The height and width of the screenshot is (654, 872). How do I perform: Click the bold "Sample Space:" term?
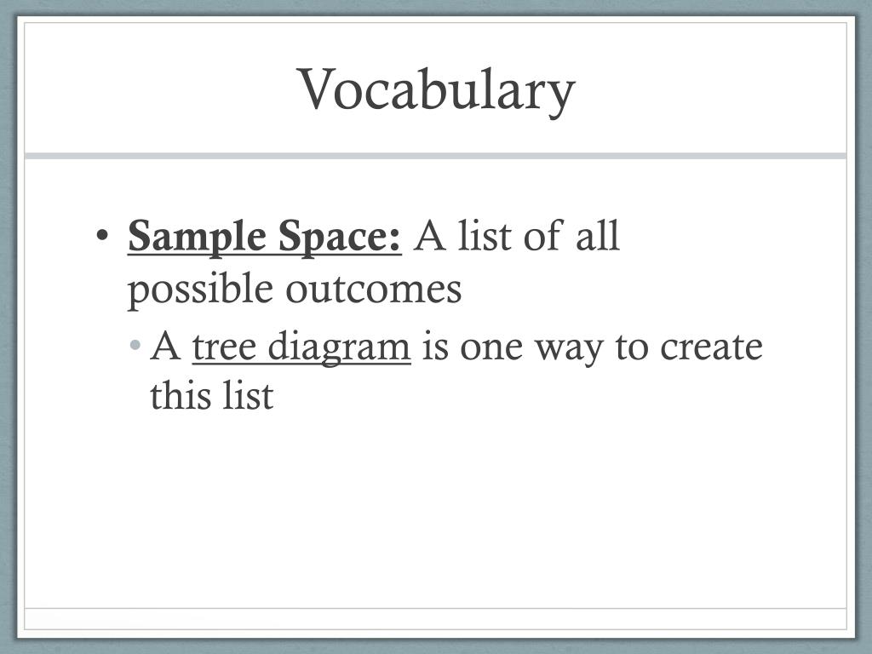click(x=265, y=237)
